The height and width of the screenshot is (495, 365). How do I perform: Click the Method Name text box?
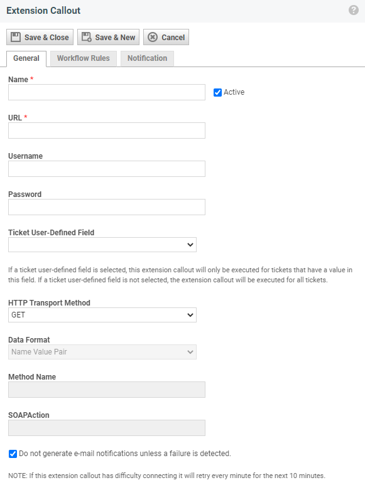(107, 389)
